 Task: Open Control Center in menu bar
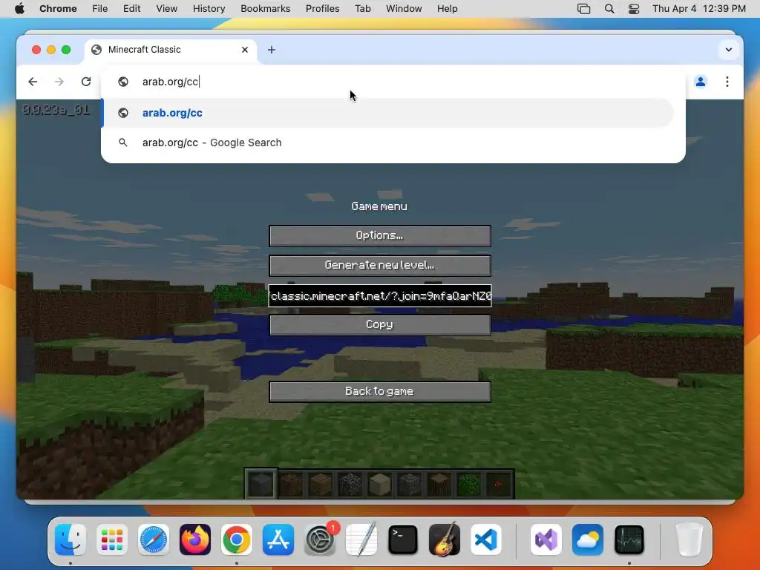tap(634, 8)
